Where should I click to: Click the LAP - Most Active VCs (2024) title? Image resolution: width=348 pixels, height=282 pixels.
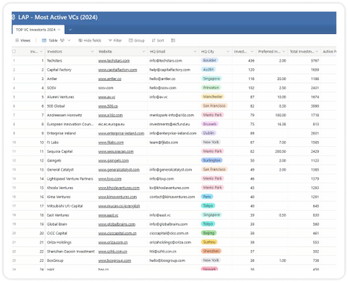point(58,17)
